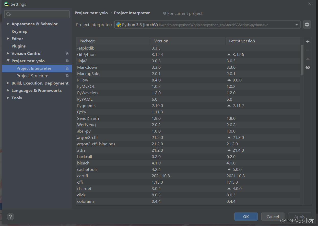This screenshot has width=318, height=226.
Task: Click the OK button
Action: (246, 217)
